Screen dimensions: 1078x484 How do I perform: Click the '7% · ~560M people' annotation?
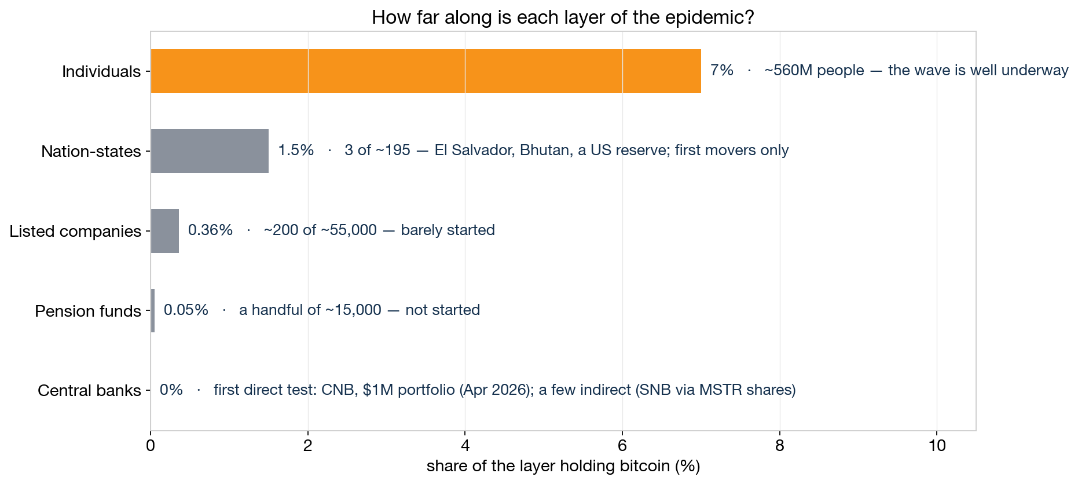point(889,71)
